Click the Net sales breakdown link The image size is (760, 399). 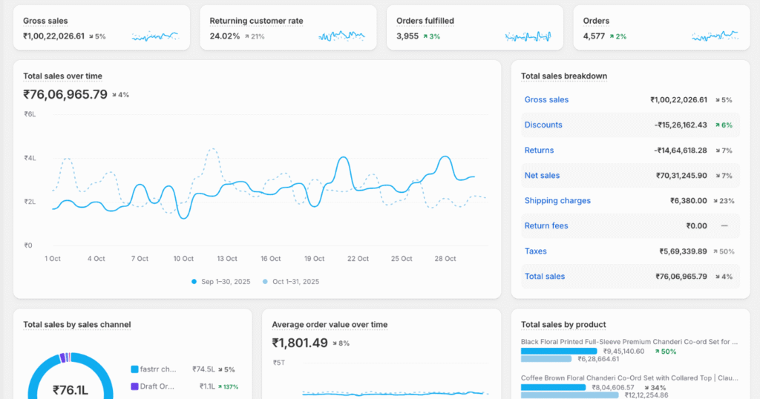pos(542,176)
